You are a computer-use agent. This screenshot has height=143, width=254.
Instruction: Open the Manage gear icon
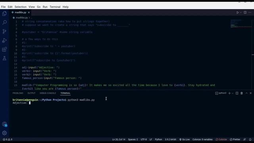pos(4,133)
